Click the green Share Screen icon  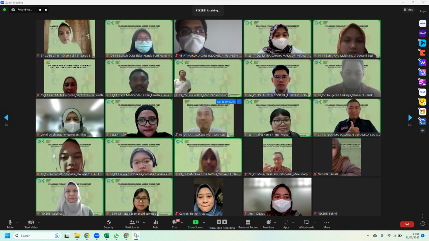195,222
